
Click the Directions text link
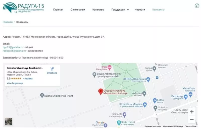coord(52,73)
